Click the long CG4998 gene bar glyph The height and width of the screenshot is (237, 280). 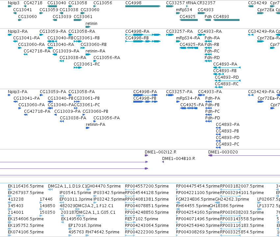143,7
